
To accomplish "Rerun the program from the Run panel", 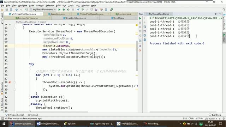I will pos(140,18).
